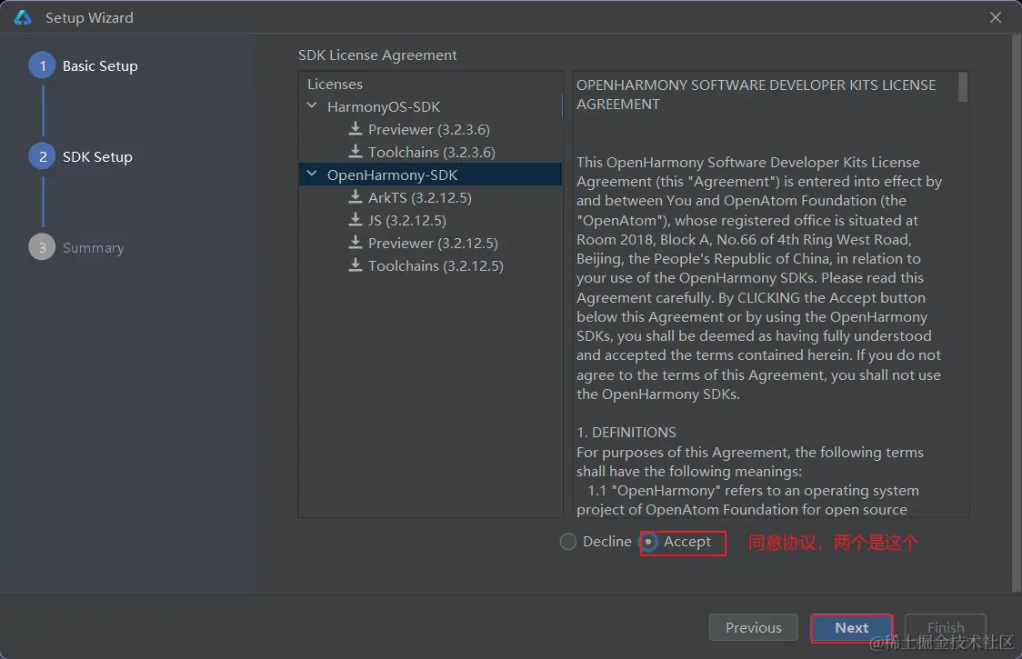Click download icon beside Previewer (3.2.3.6)
The height and width of the screenshot is (659, 1022).
coord(356,128)
